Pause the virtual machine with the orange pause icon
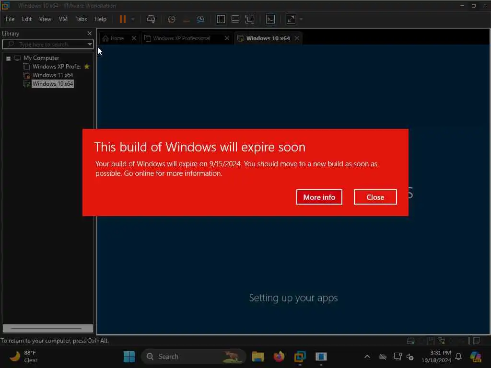 pos(122,19)
